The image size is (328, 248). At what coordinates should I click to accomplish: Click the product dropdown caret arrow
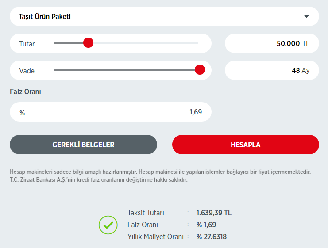(306, 16)
